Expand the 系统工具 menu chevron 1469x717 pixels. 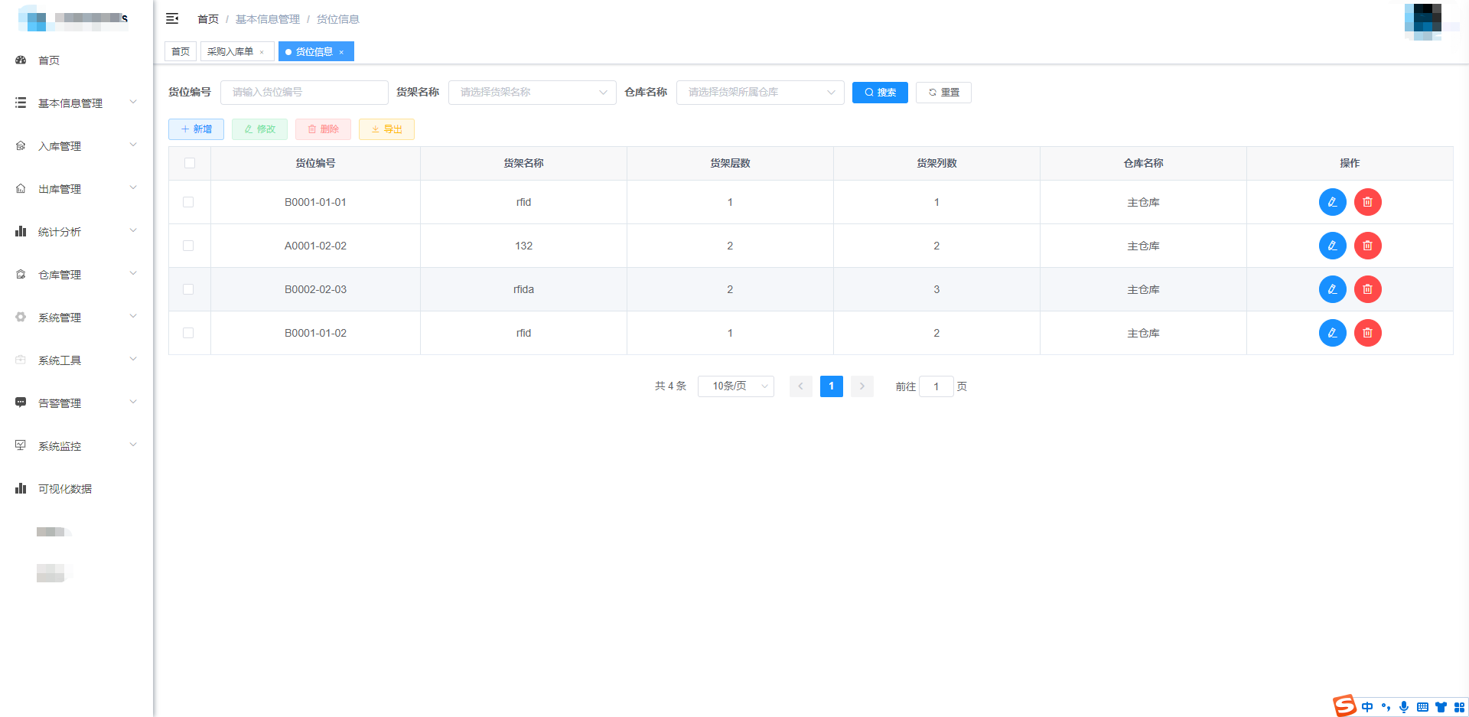tap(133, 359)
